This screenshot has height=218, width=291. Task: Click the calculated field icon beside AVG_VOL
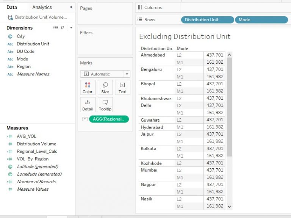(10, 136)
